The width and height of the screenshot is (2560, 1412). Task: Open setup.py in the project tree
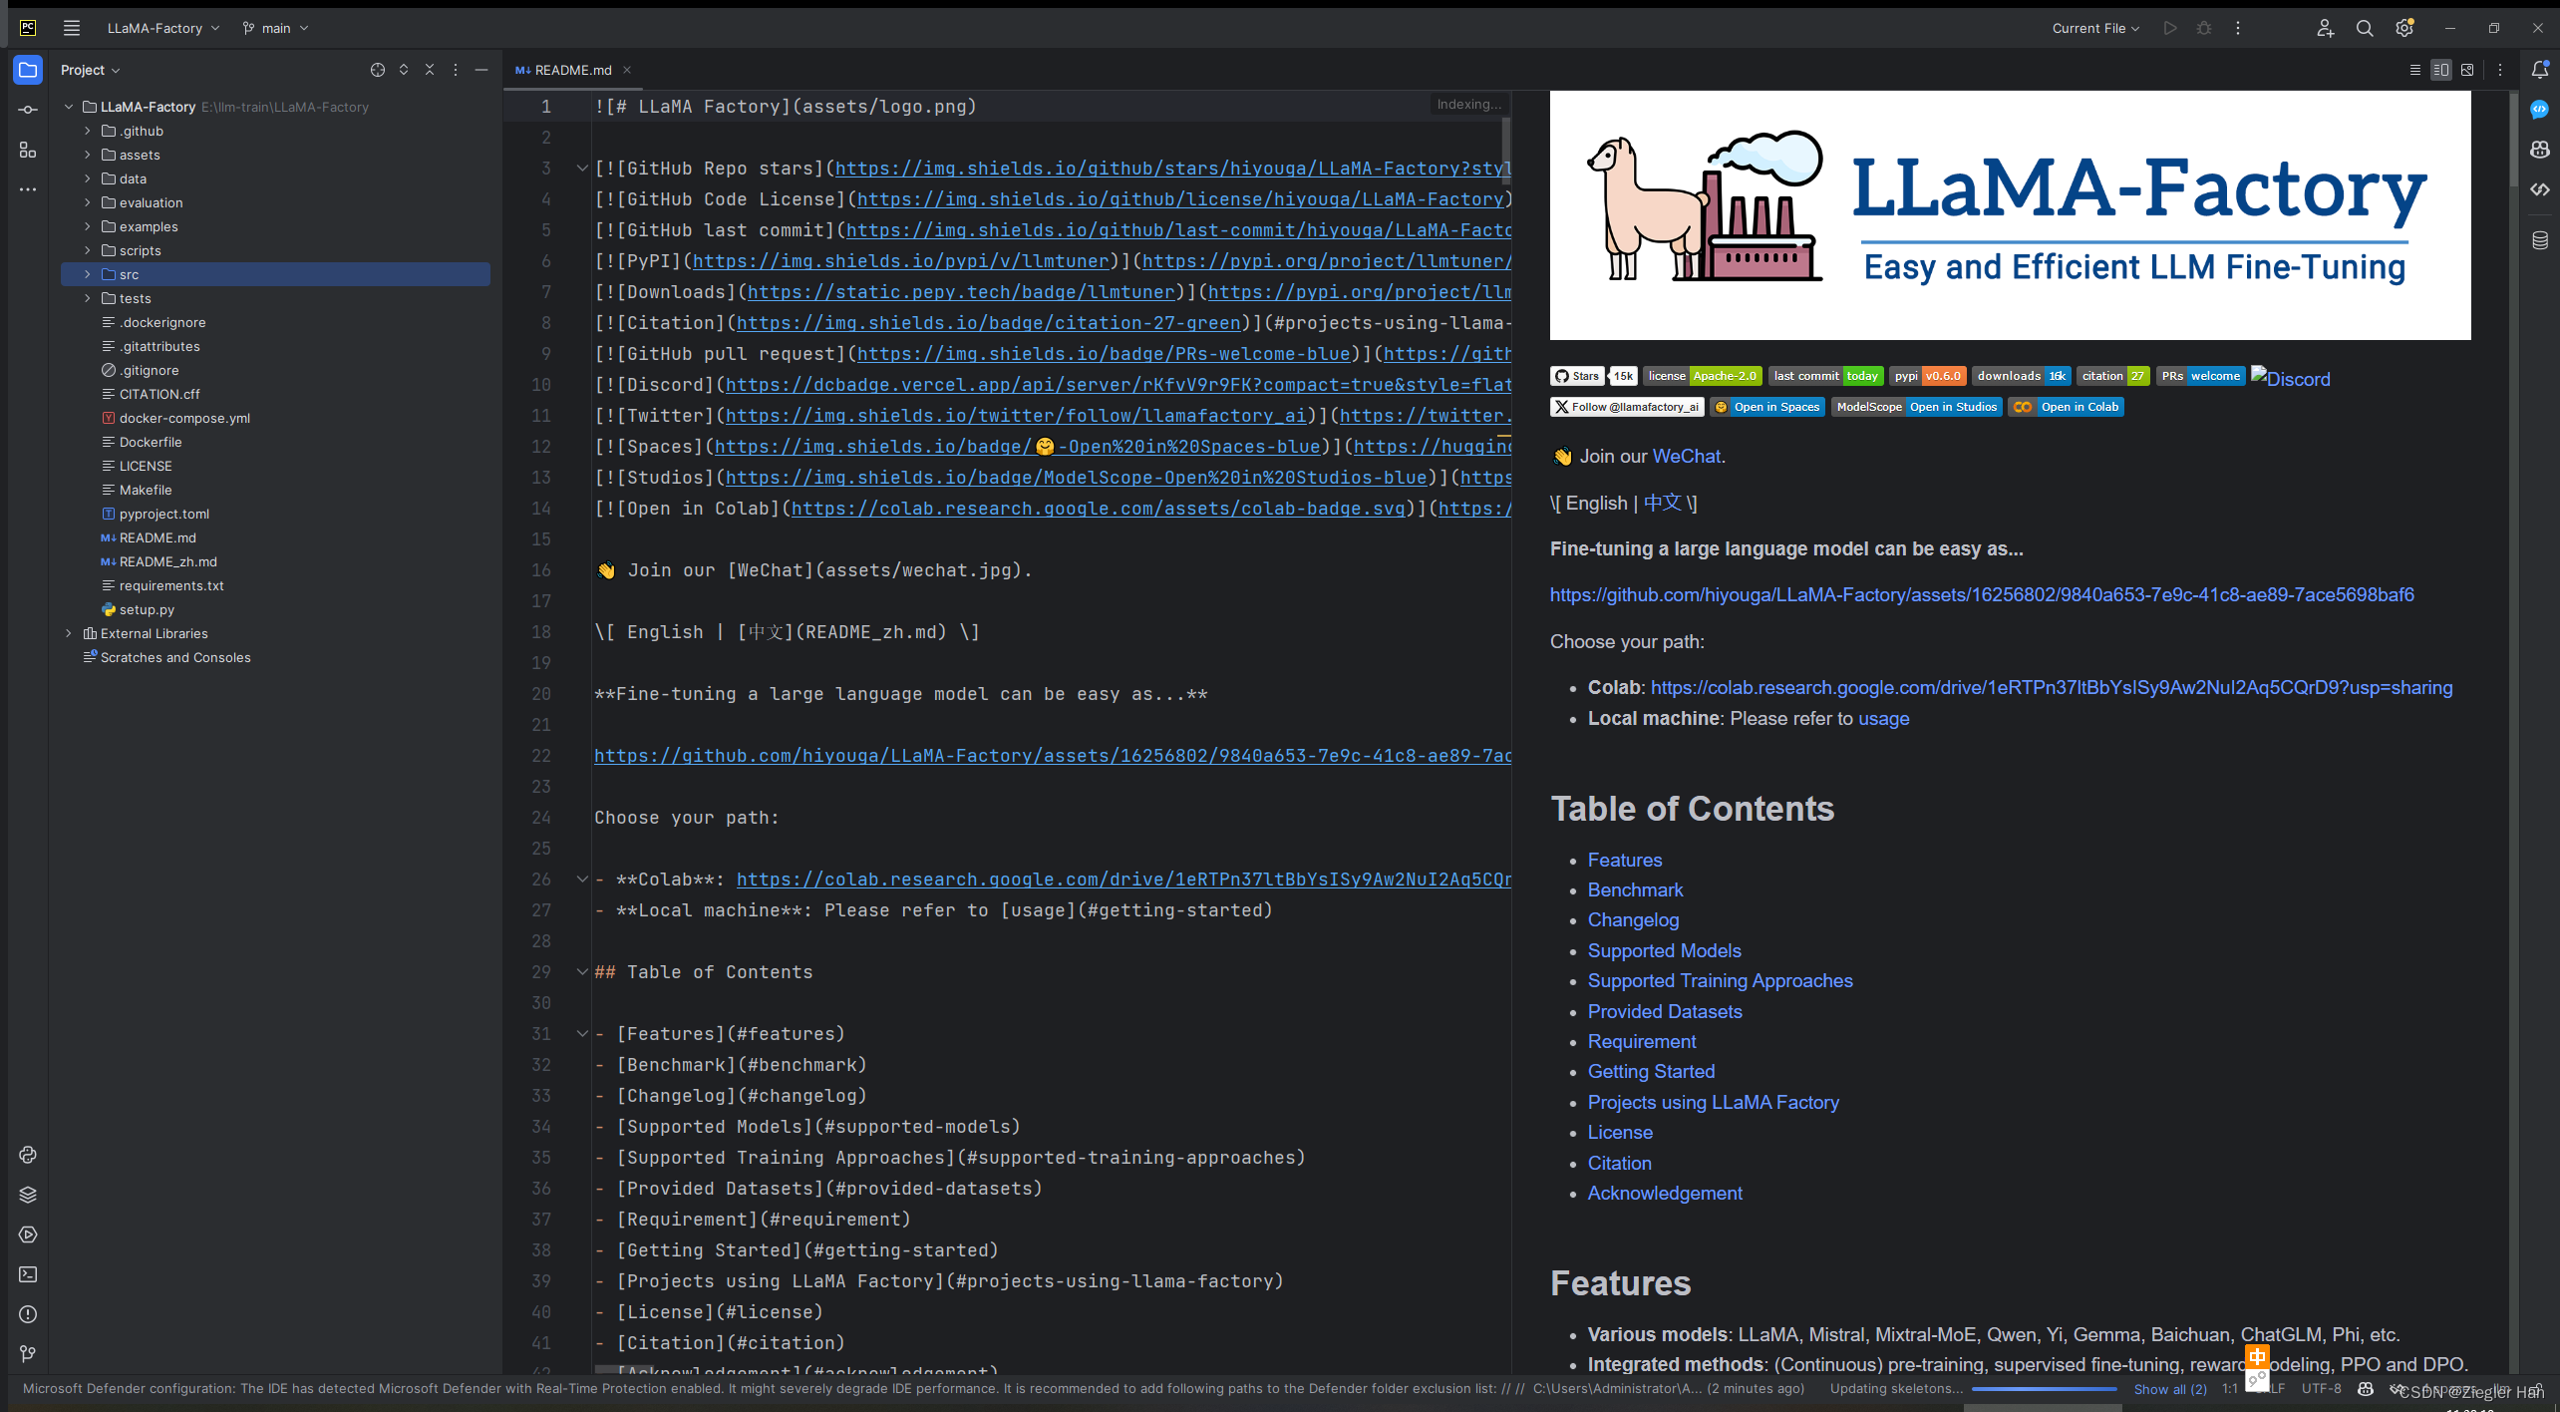tap(147, 609)
